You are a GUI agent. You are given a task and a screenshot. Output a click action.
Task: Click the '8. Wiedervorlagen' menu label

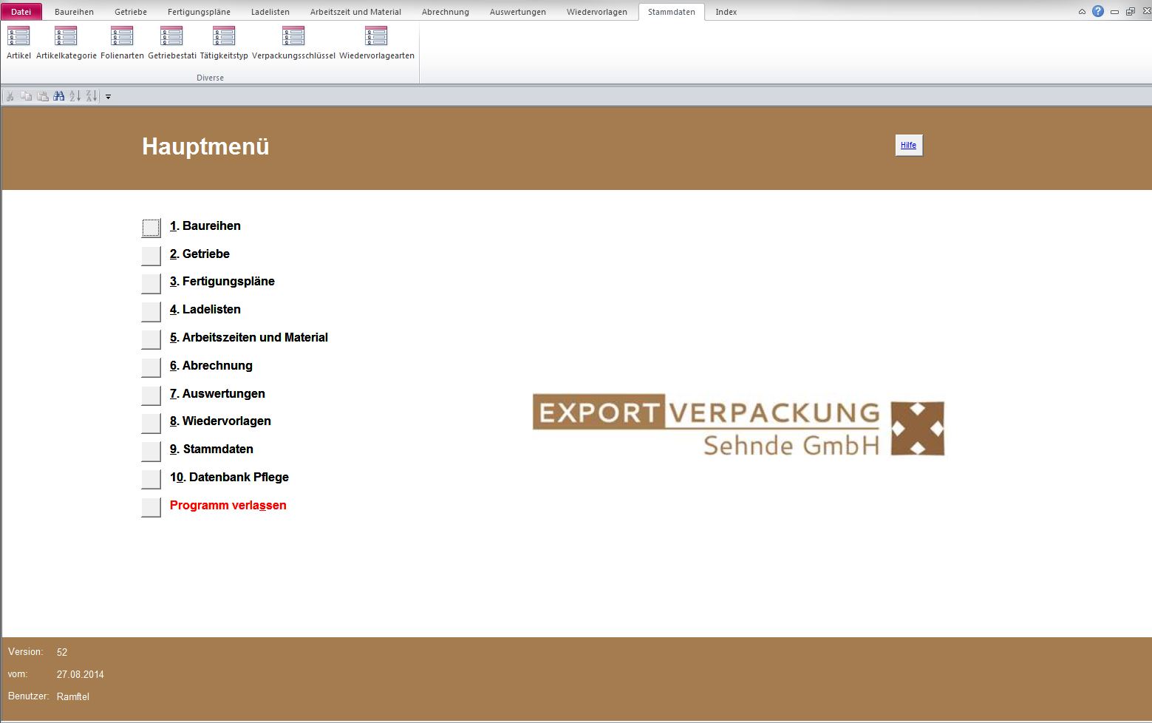tap(220, 421)
